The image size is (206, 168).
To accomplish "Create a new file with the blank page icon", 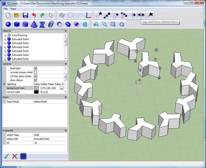I will point(8,15).
